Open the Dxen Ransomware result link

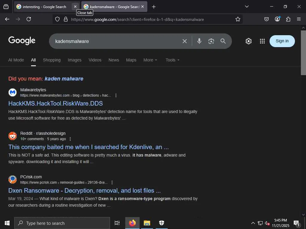[x=84, y=191]
